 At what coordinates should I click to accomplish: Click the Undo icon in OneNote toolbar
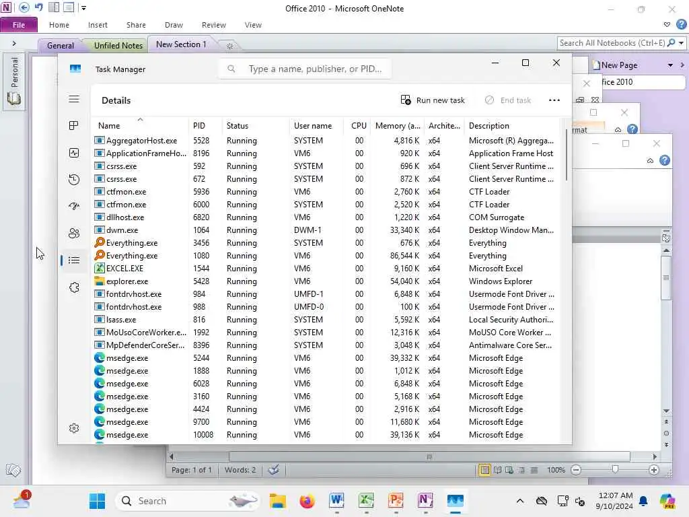pos(39,7)
